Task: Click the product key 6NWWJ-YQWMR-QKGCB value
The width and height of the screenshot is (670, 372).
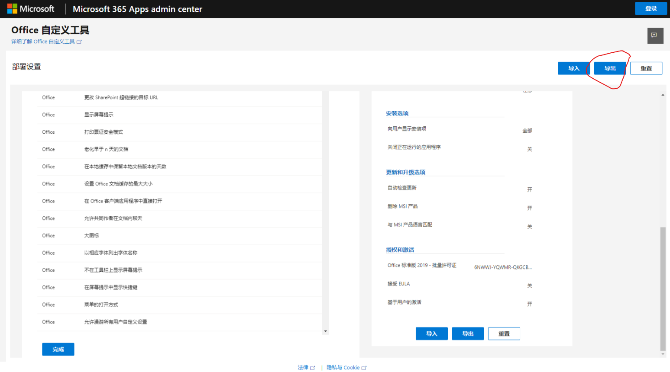Action: point(503,267)
